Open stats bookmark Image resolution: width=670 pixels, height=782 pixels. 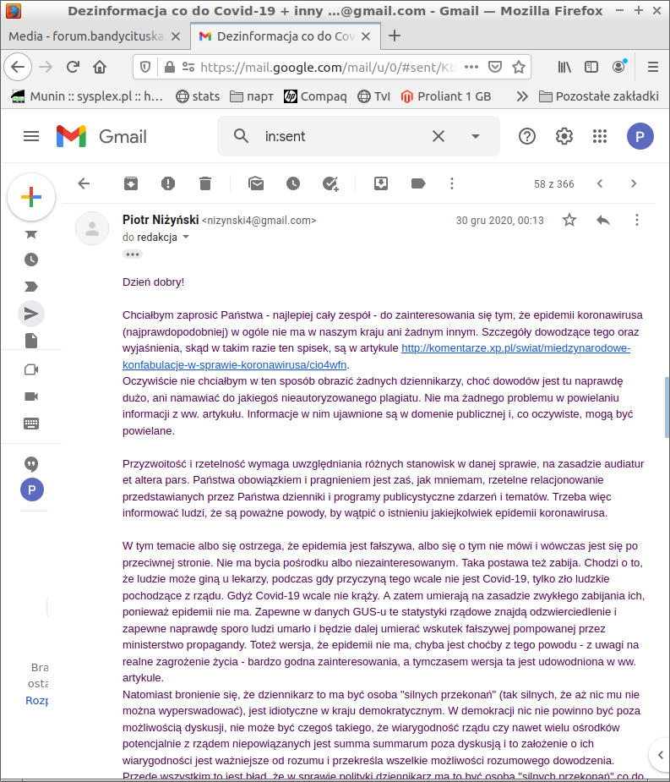point(198,96)
